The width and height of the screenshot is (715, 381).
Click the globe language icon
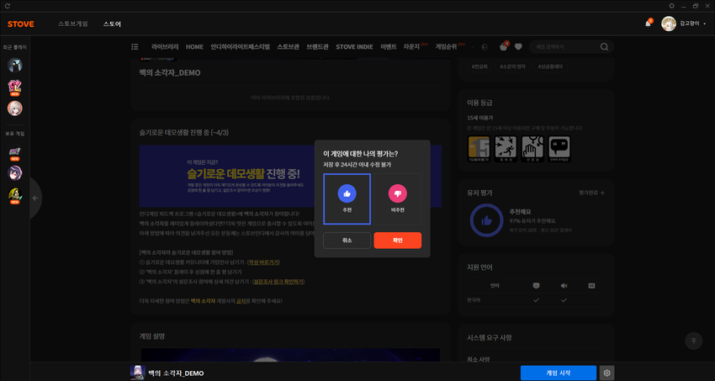485,46
